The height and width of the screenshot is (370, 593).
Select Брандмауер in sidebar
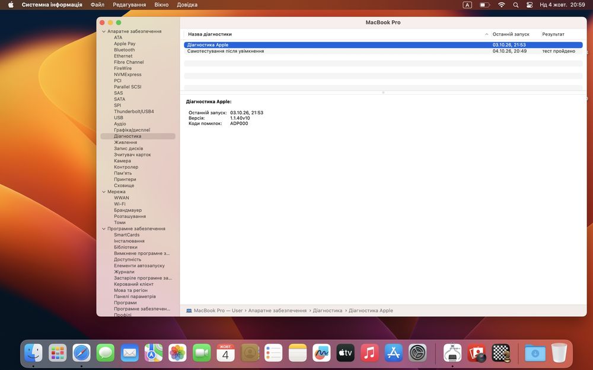click(128, 210)
